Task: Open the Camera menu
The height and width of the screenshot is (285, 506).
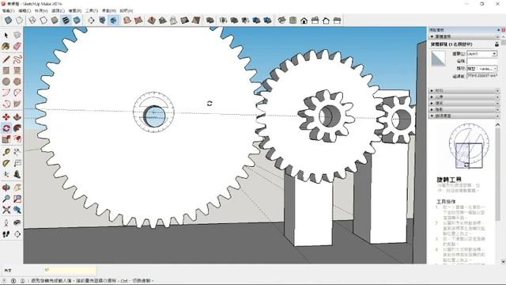Action: pyautogui.click(x=58, y=10)
